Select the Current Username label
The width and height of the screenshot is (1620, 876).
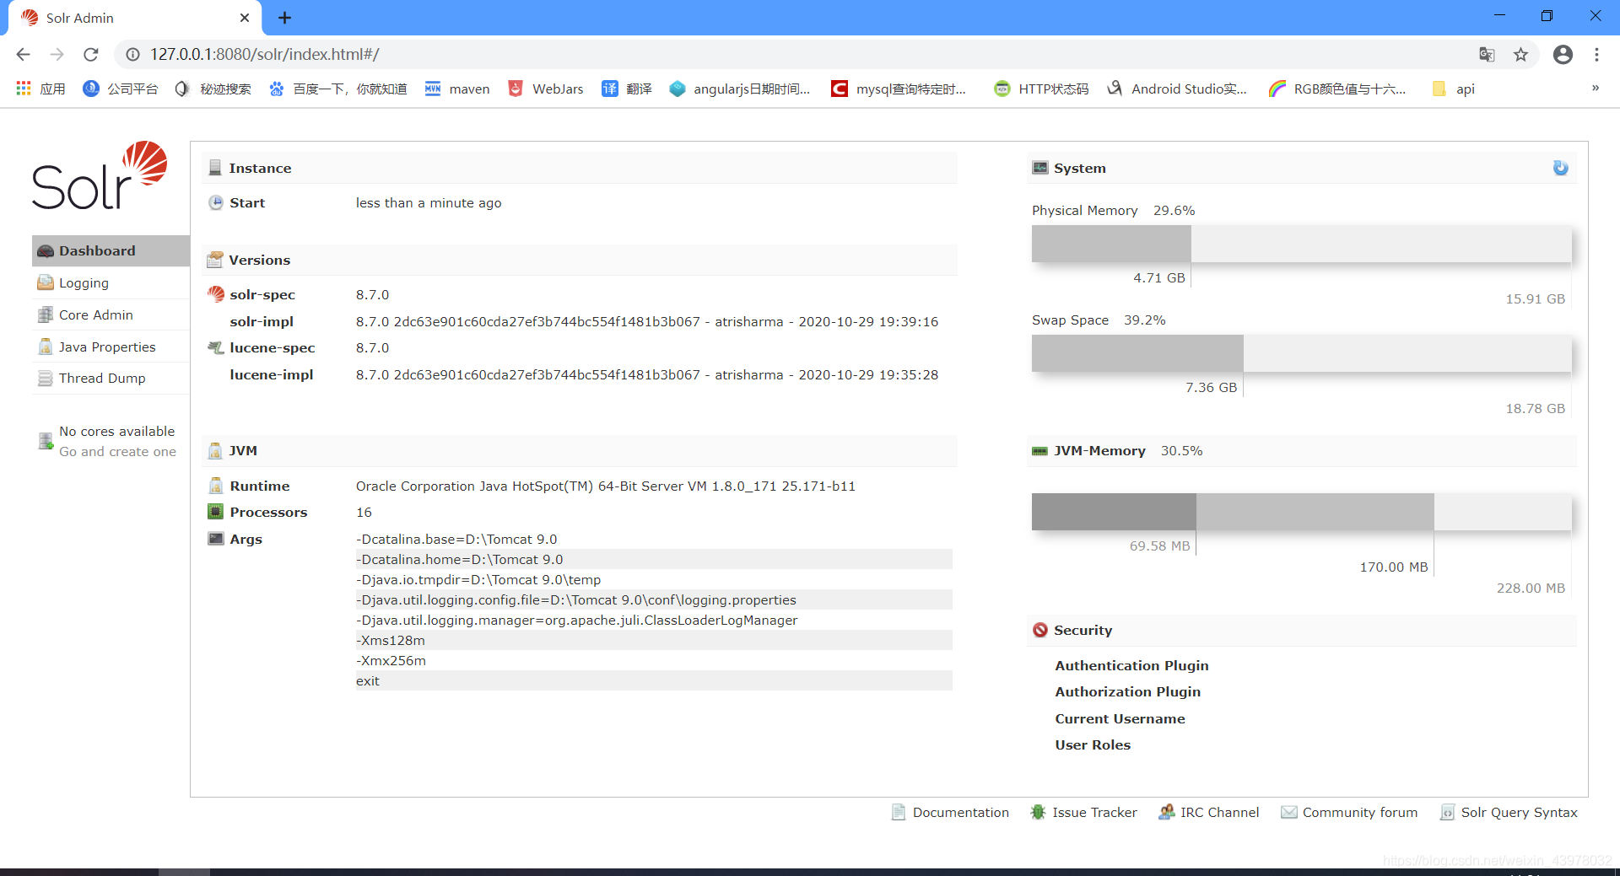pos(1120,718)
